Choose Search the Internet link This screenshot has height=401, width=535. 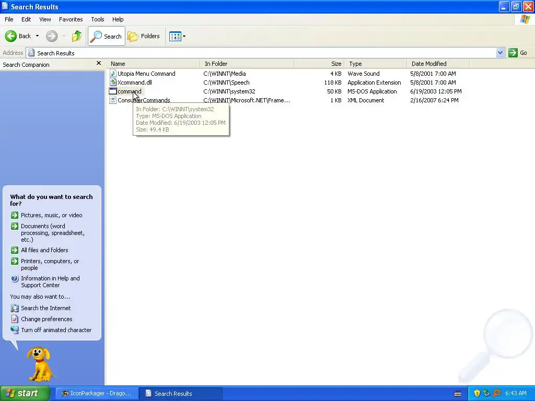click(46, 308)
